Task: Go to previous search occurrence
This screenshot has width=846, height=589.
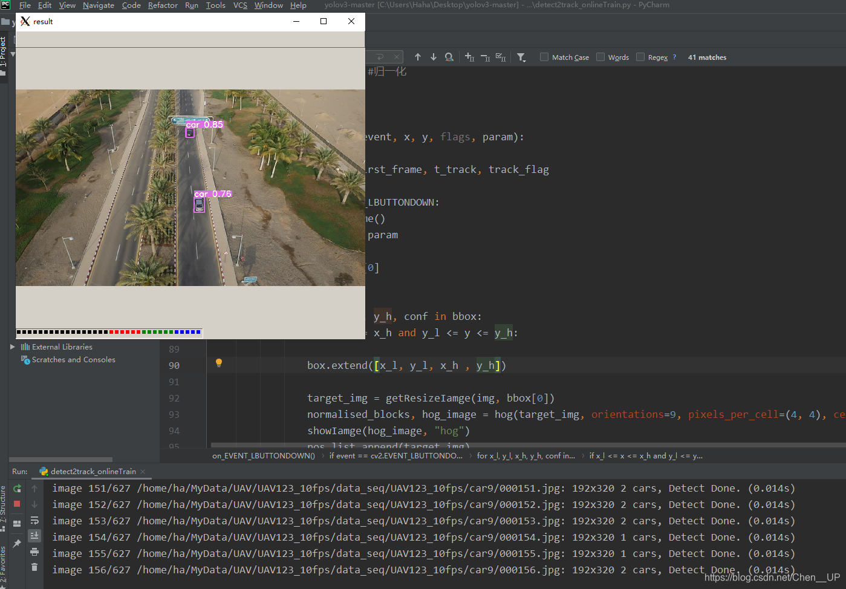Action: tap(418, 57)
